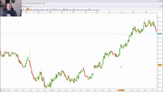
Task: Toggle the highlighted Bid price button
Action: click(x=28, y=9)
